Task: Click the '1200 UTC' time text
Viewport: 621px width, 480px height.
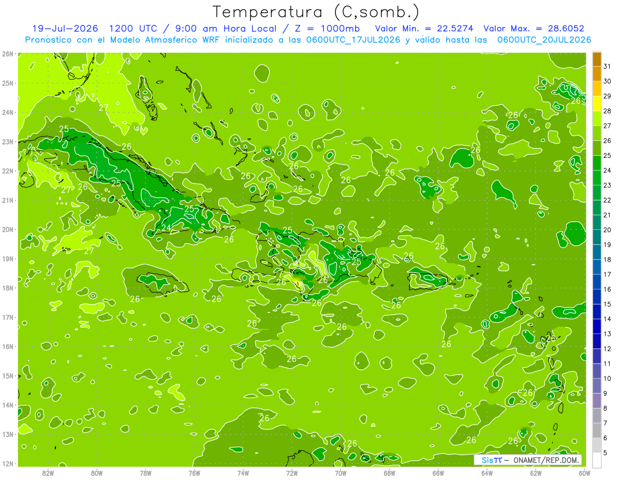Action: (134, 28)
